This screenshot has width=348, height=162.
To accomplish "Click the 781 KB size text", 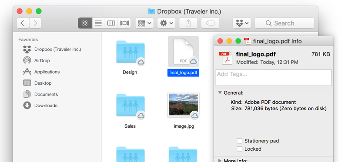I will pos(321,54).
